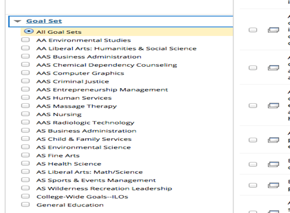Screen dimensions: 290x213
Task: Check the AA Environmental Studies checkbox
Action: [x=25, y=40]
